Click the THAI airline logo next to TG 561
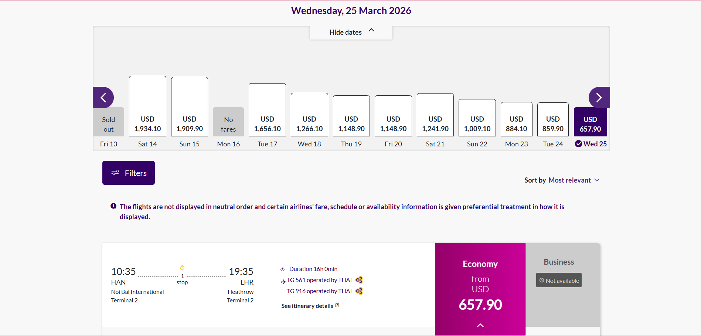The height and width of the screenshot is (336, 701). tap(359, 280)
